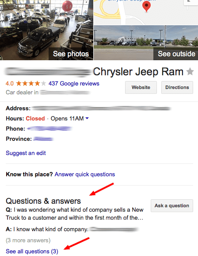
Task: Click the expand map icon top right
Action: coord(190,2)
